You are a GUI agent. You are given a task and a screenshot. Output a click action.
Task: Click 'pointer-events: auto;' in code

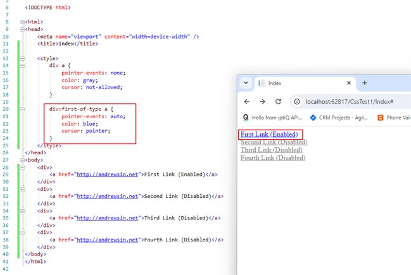pos(94,116)
